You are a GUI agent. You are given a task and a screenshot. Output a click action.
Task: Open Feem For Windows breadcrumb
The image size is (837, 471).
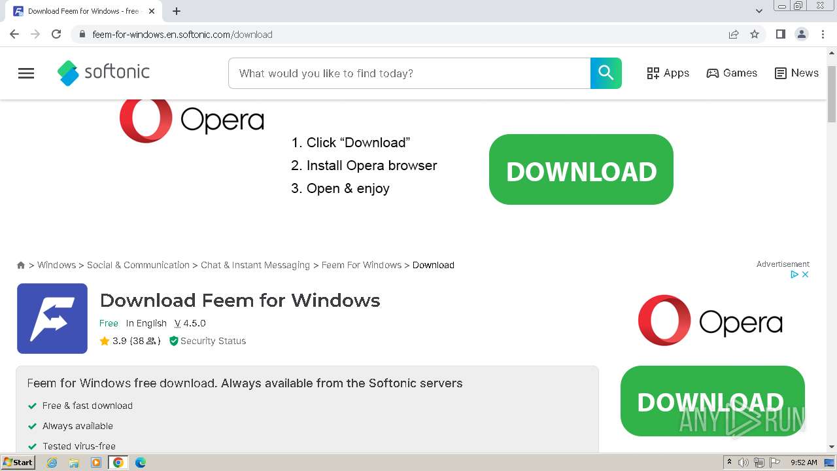[x=362, y=265]
